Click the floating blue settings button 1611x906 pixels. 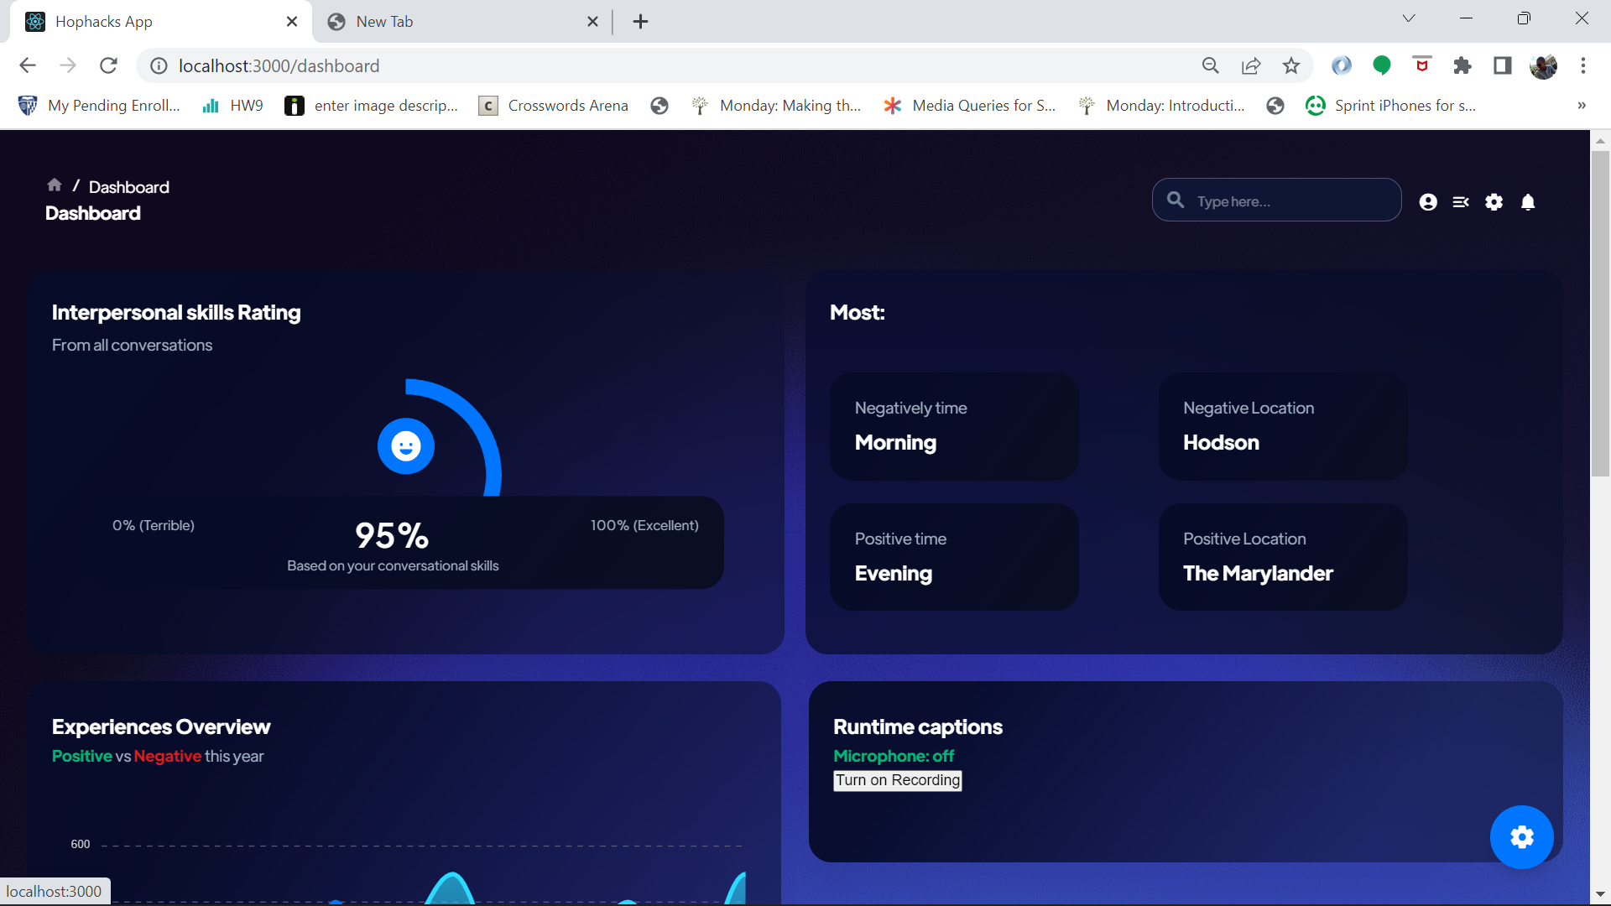point(1521,837)
